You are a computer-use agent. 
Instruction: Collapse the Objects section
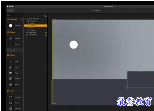[21, 32]
